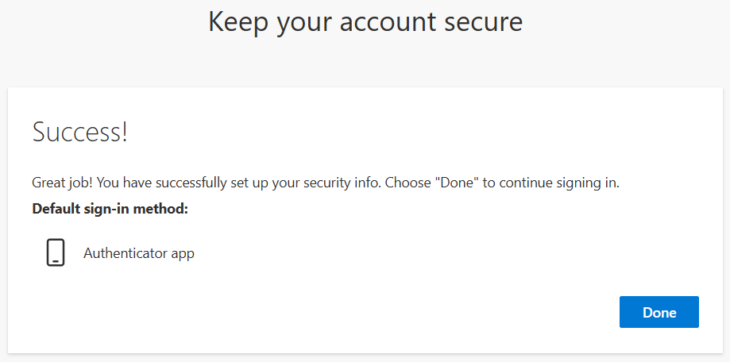The image size is (730, 362).
Task: Select the Authenticator app label
Action: [138, 254]
